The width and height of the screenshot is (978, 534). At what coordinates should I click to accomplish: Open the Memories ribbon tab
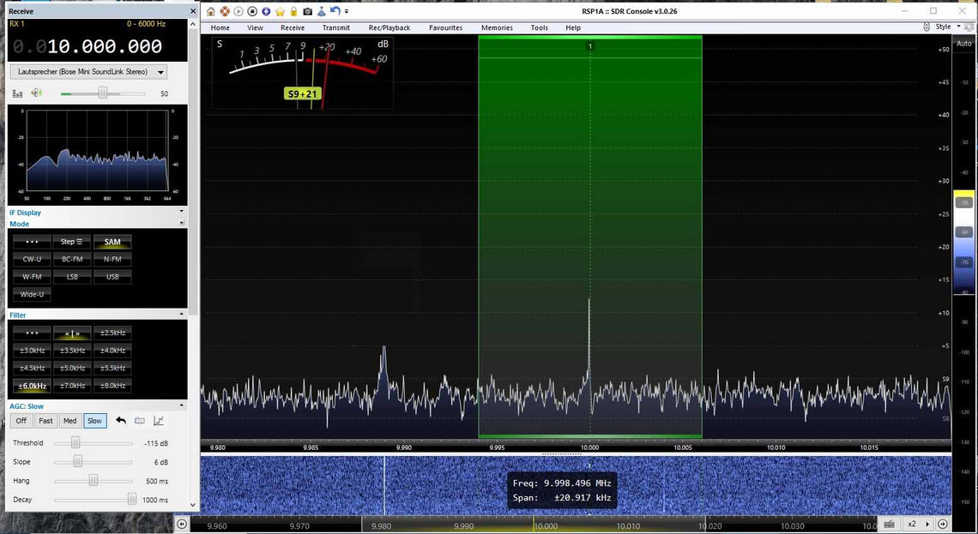click(x=497, y=27)
